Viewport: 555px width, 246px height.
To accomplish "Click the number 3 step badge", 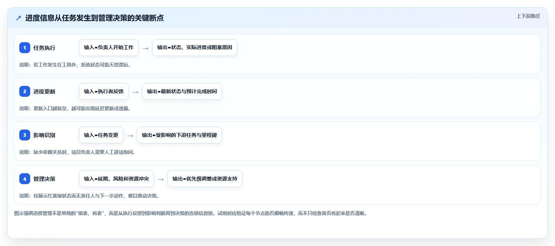I will click(x=25, y=135).
